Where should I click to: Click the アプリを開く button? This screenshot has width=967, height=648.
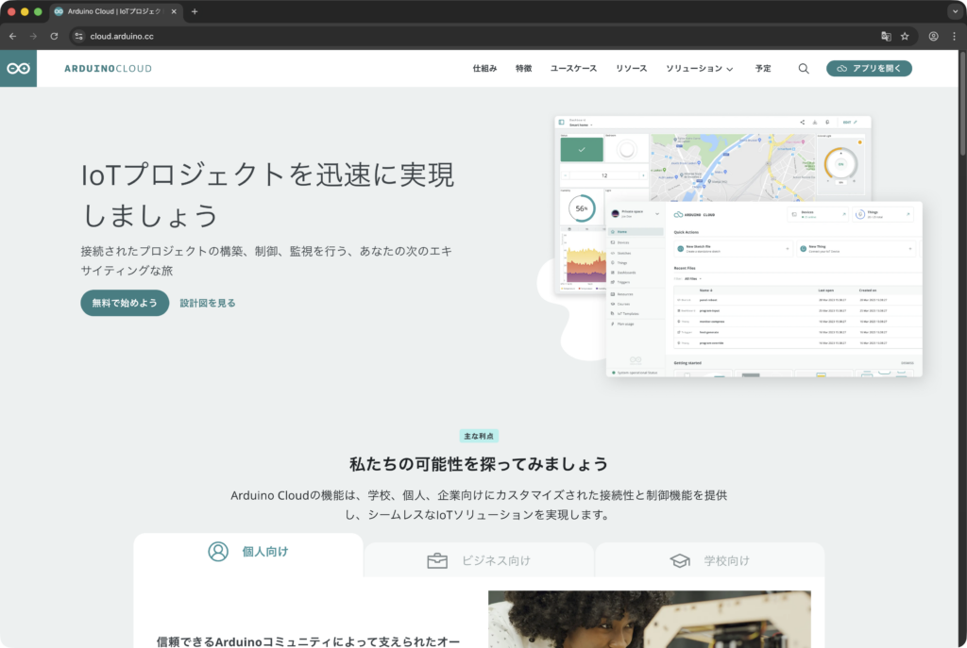[x=869, y=69]
